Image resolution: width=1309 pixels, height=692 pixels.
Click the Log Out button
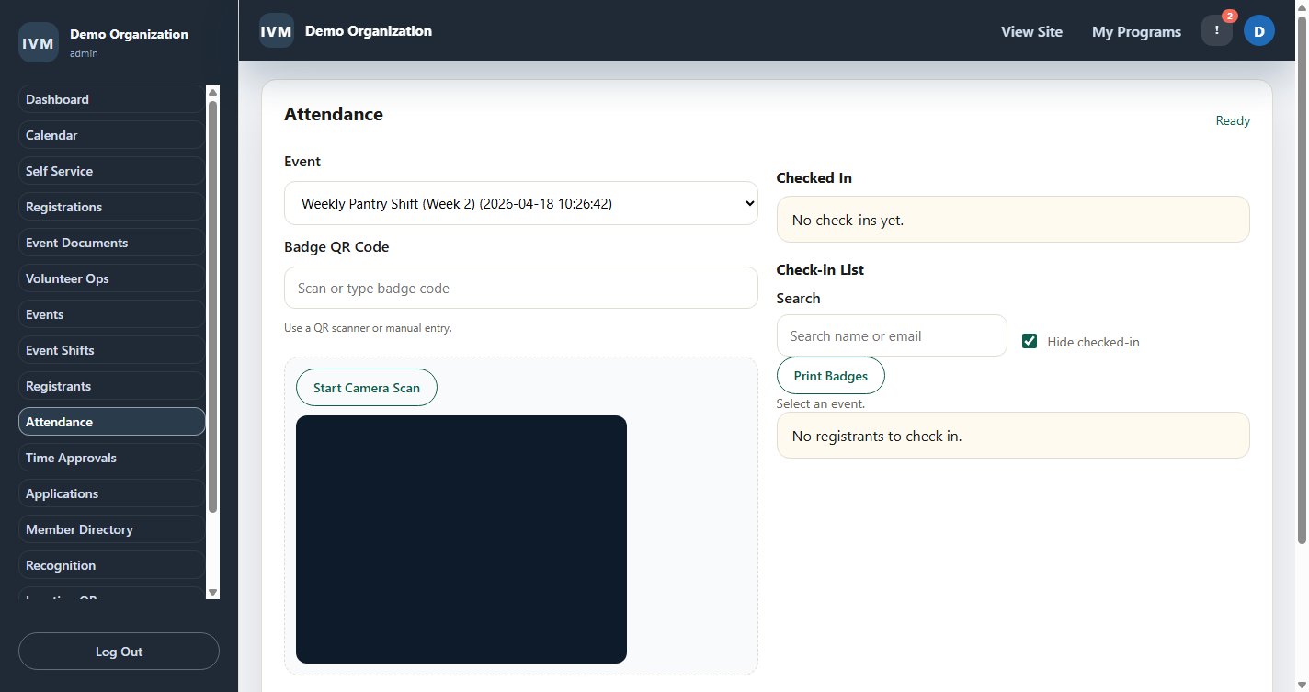point(119,651)
